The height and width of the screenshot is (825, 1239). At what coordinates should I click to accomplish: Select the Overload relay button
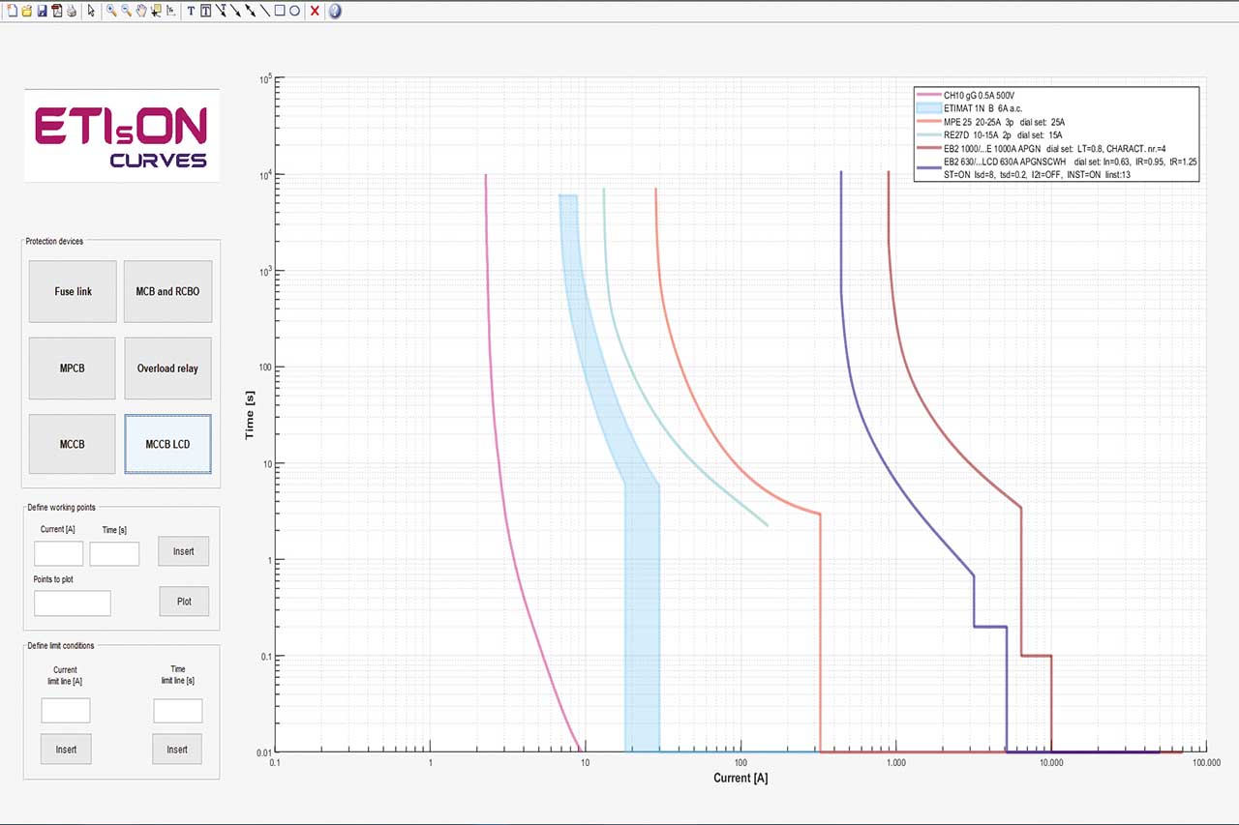(167, 368)
